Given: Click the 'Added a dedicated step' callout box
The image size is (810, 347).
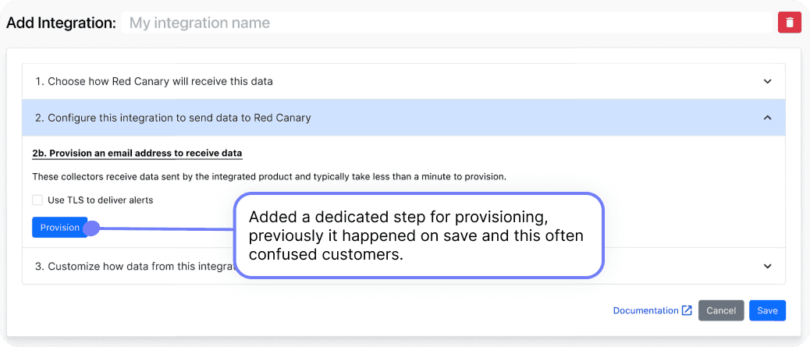Looking at the screenshot, I should (419, 235).
